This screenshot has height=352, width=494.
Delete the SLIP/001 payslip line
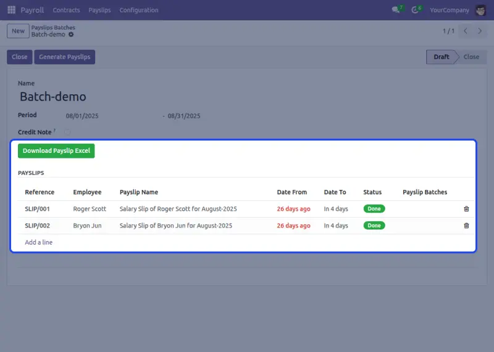coord(466,209)
